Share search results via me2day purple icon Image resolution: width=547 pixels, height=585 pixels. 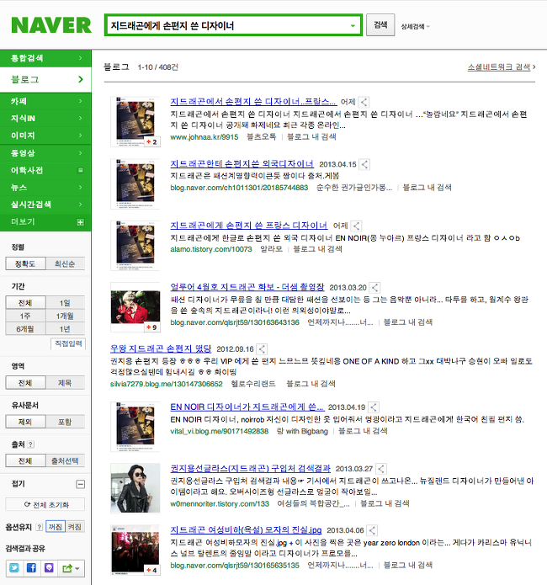49,568
